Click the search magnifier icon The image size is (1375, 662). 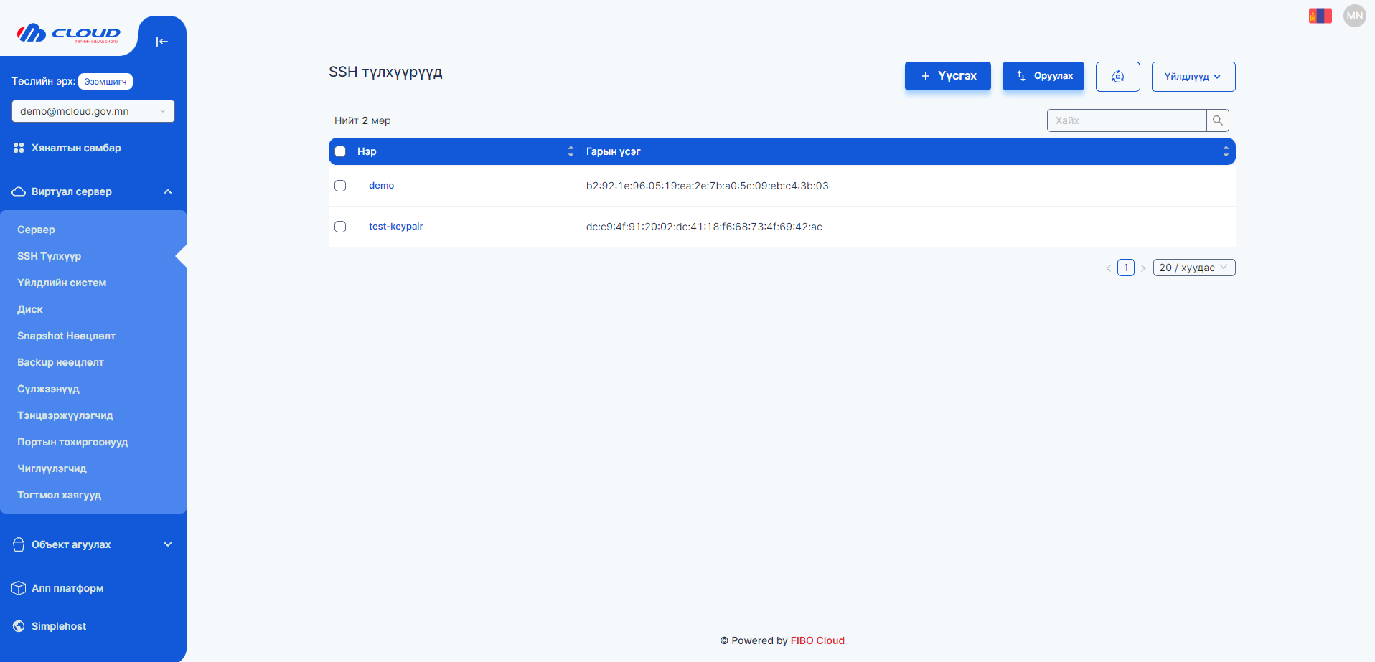click(x=1217, y=120)
